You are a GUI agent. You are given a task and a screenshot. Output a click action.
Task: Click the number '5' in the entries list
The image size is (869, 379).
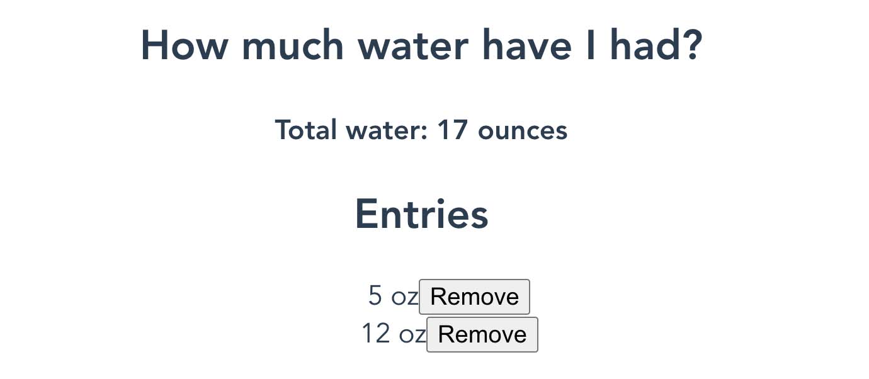click(375, 297)
